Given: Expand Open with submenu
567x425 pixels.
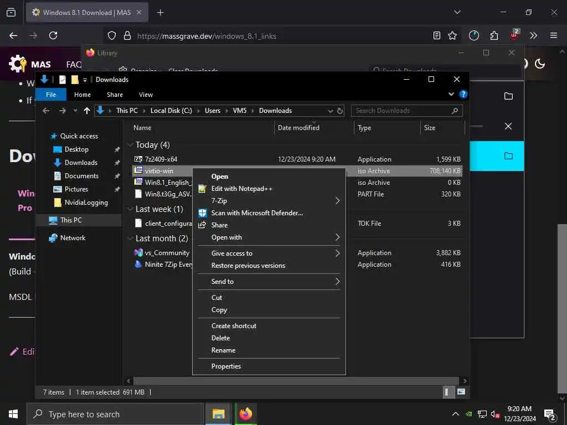Looking at the screenshot, I should (269, 237).
